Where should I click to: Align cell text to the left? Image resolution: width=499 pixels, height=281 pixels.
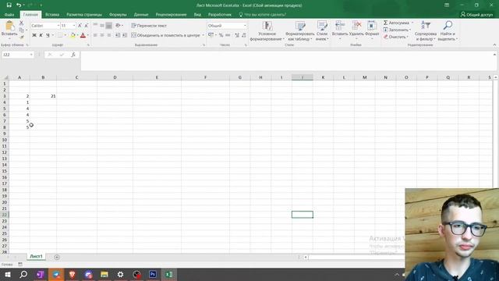coord(95,35)
